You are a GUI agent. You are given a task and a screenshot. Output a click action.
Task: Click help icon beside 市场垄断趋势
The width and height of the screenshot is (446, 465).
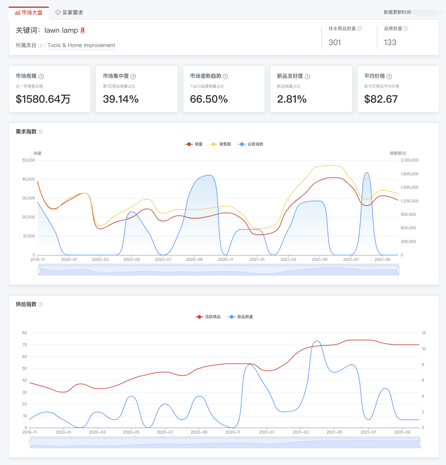(x=225, y=77)
